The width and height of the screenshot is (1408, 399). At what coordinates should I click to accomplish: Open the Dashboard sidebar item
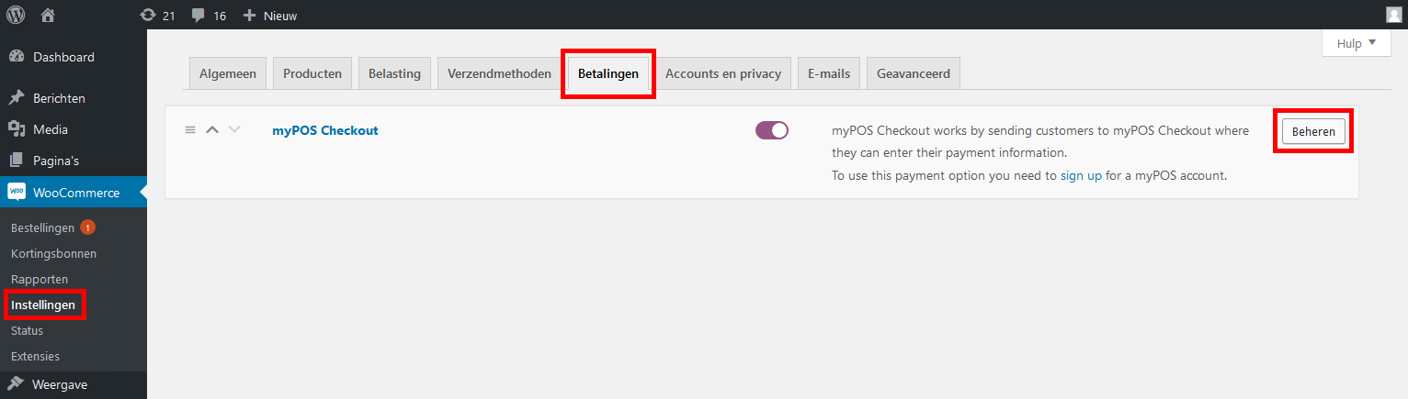click(x=63, y=57)
